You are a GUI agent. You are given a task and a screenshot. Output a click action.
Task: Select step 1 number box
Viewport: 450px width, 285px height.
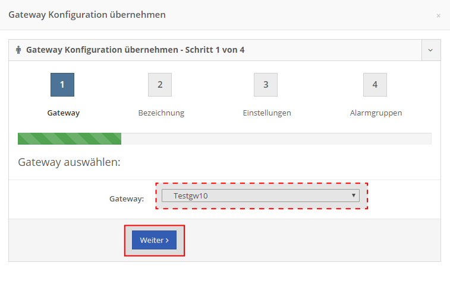62,85
